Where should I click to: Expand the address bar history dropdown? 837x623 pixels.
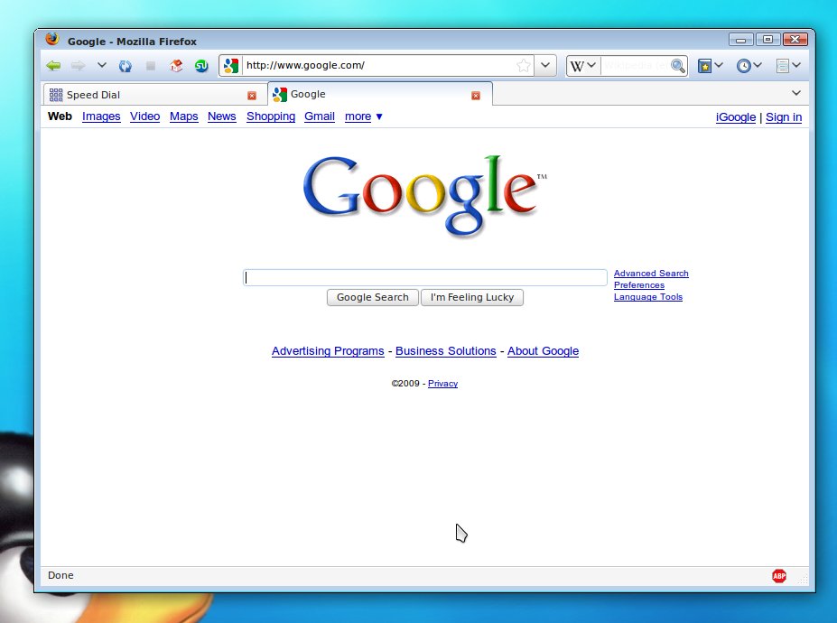(545, 65)
